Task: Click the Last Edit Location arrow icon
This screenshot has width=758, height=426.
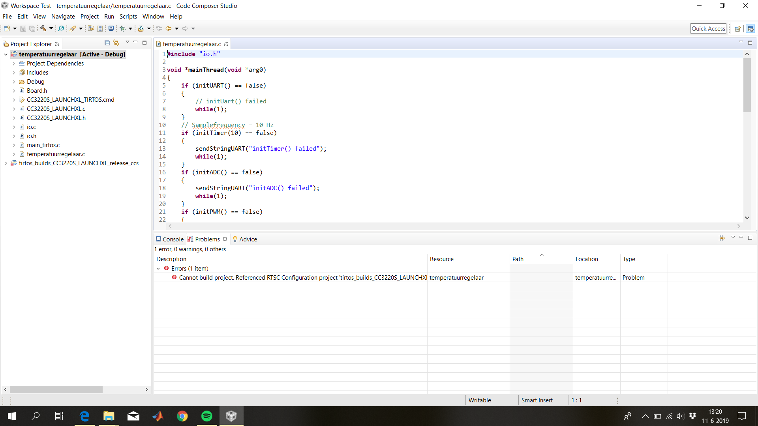Action: [x=159, y=28]
